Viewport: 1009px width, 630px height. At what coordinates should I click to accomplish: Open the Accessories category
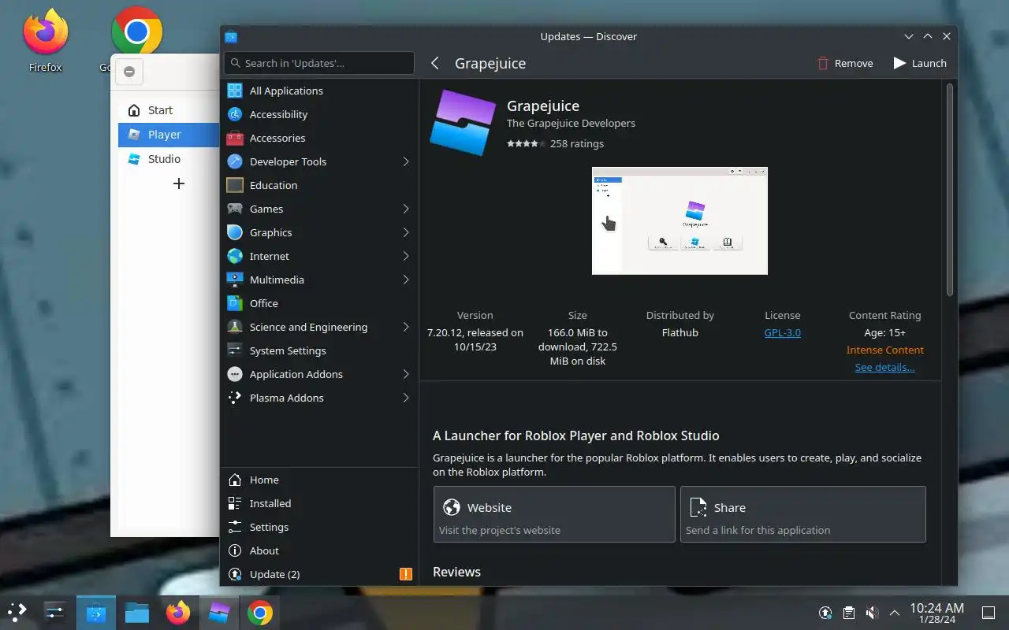point(319,138)
